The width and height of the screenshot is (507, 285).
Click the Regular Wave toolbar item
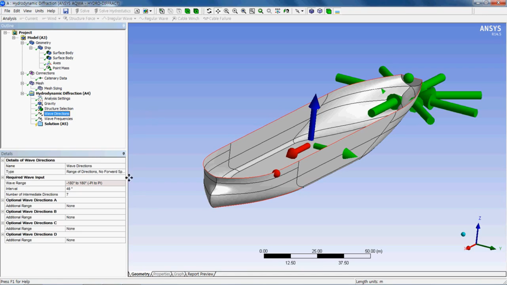click(153, 19)
